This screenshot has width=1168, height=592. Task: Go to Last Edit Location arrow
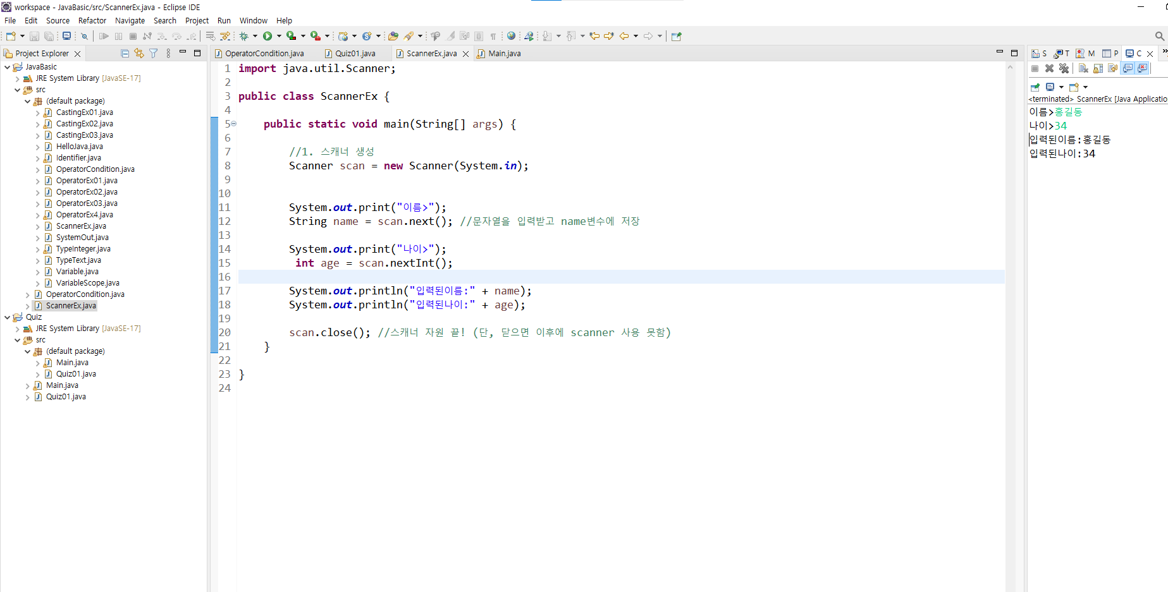click(594, 36)
